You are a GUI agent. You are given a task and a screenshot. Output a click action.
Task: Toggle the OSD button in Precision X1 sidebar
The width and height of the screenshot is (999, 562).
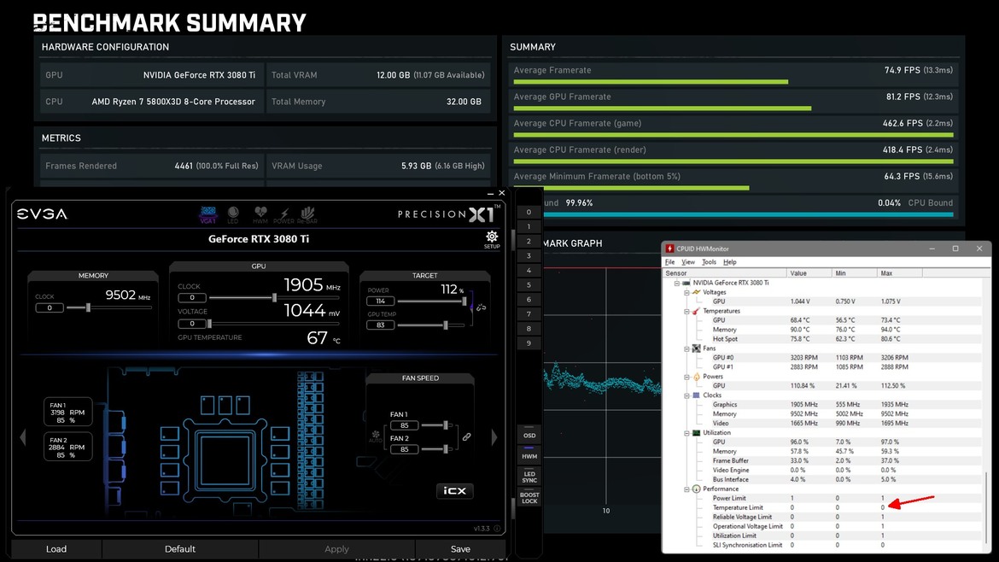pyautogui.click(x=529, y=436)
